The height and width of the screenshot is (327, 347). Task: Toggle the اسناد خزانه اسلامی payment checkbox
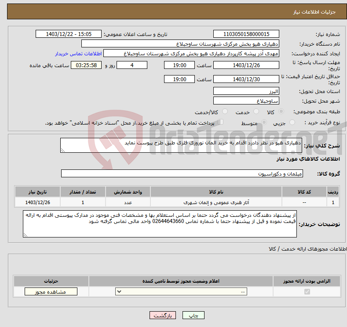click(x=221, y=122)
